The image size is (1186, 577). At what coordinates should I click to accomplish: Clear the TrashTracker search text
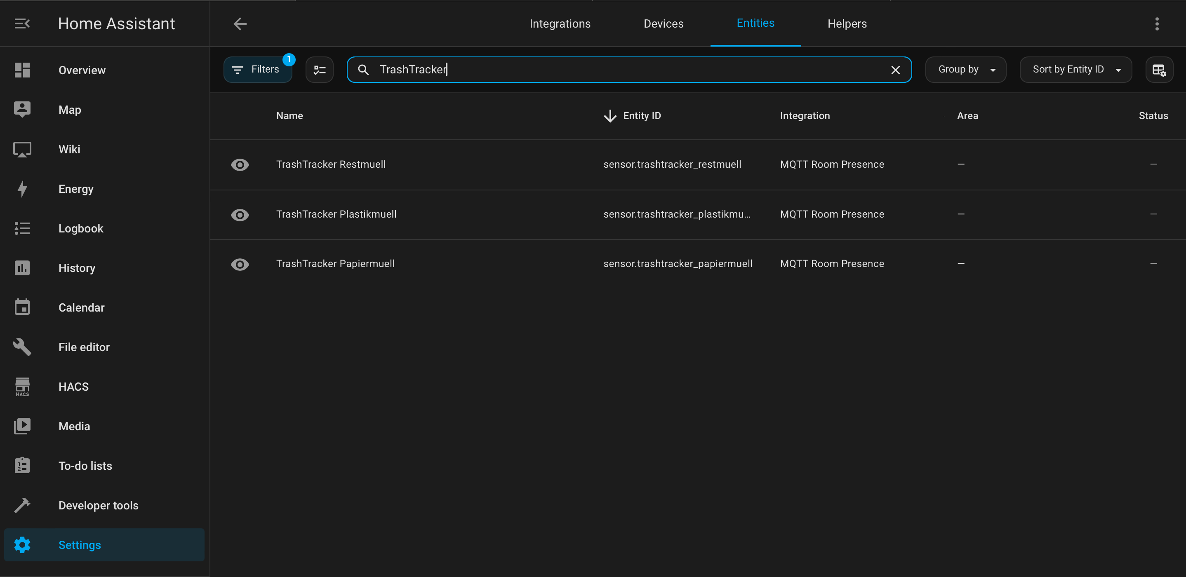point(895,70)
